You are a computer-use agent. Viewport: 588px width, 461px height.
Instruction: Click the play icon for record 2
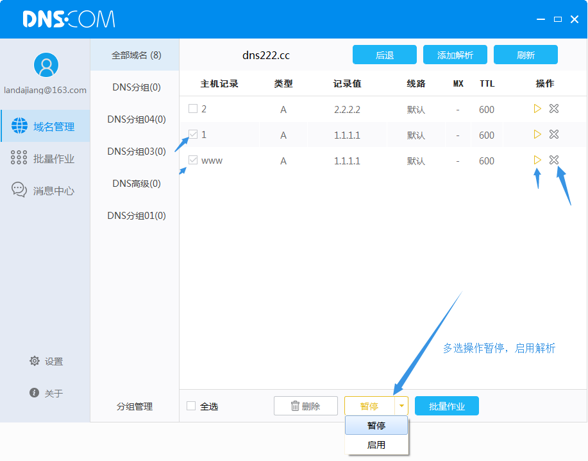[x=537, y=109]
